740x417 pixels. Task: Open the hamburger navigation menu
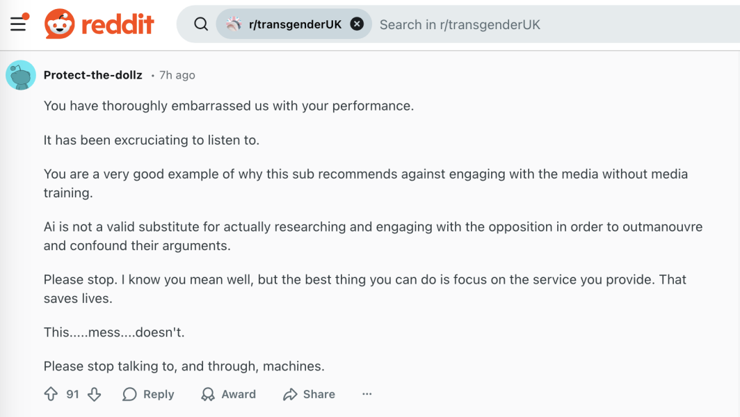pyautogui.click(x=18, y=24)
